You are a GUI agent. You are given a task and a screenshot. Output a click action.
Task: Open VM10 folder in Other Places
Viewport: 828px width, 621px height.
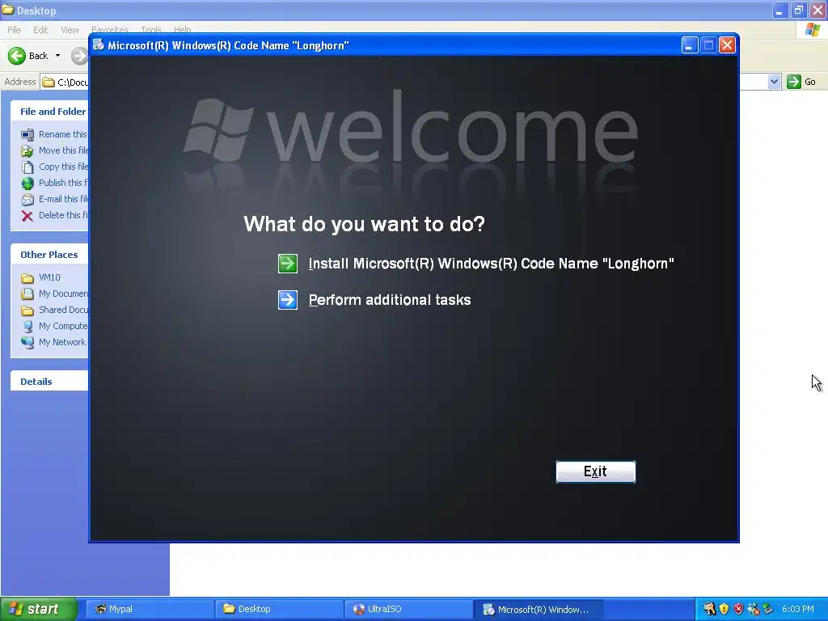(41, 278)
